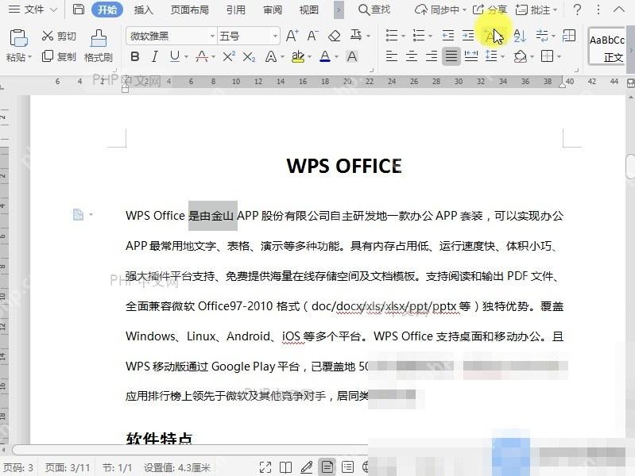Switch to the 视图 tab
This screenshot has height=476, width=635.
pos(308,10)
